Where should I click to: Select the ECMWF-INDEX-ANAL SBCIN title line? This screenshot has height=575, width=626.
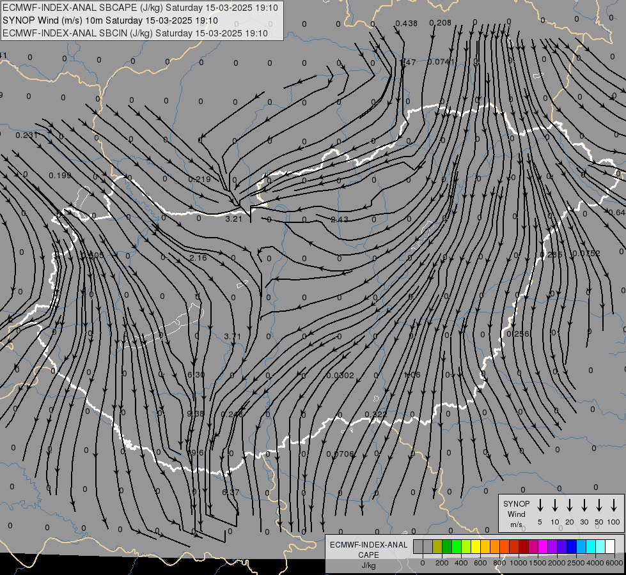[x=135, y=33]
